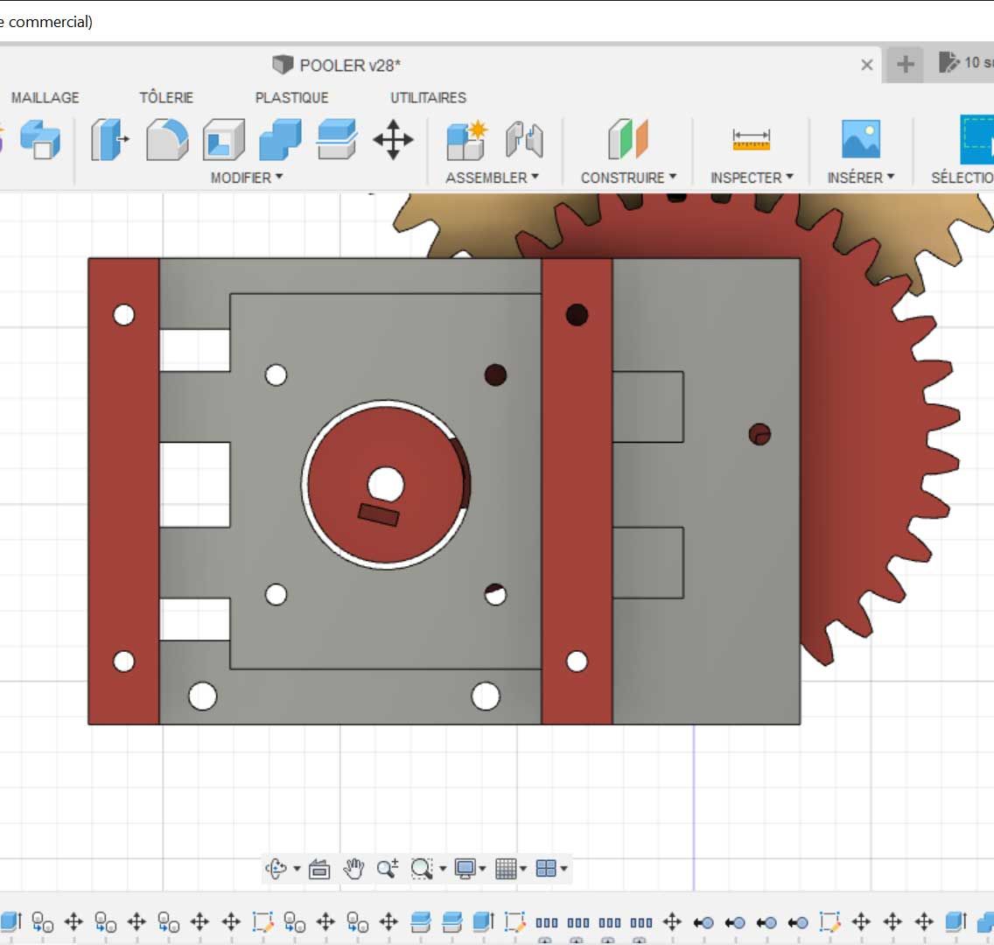Activate the Shell tool icon
Viewport: 994px width, 945px height.
[x=223, y=140]
